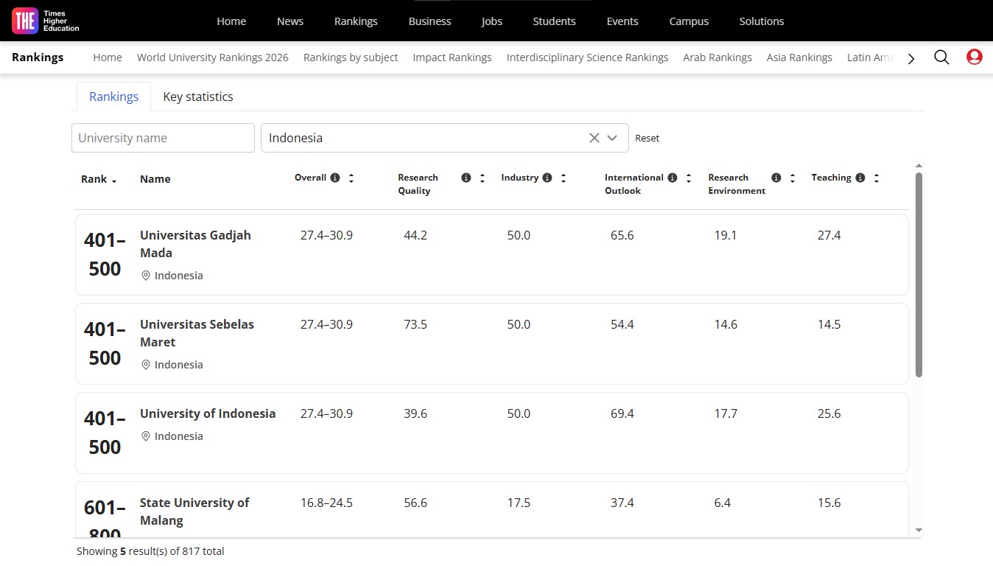Open the Universitas Gadjah Mada link

[195, 244]
